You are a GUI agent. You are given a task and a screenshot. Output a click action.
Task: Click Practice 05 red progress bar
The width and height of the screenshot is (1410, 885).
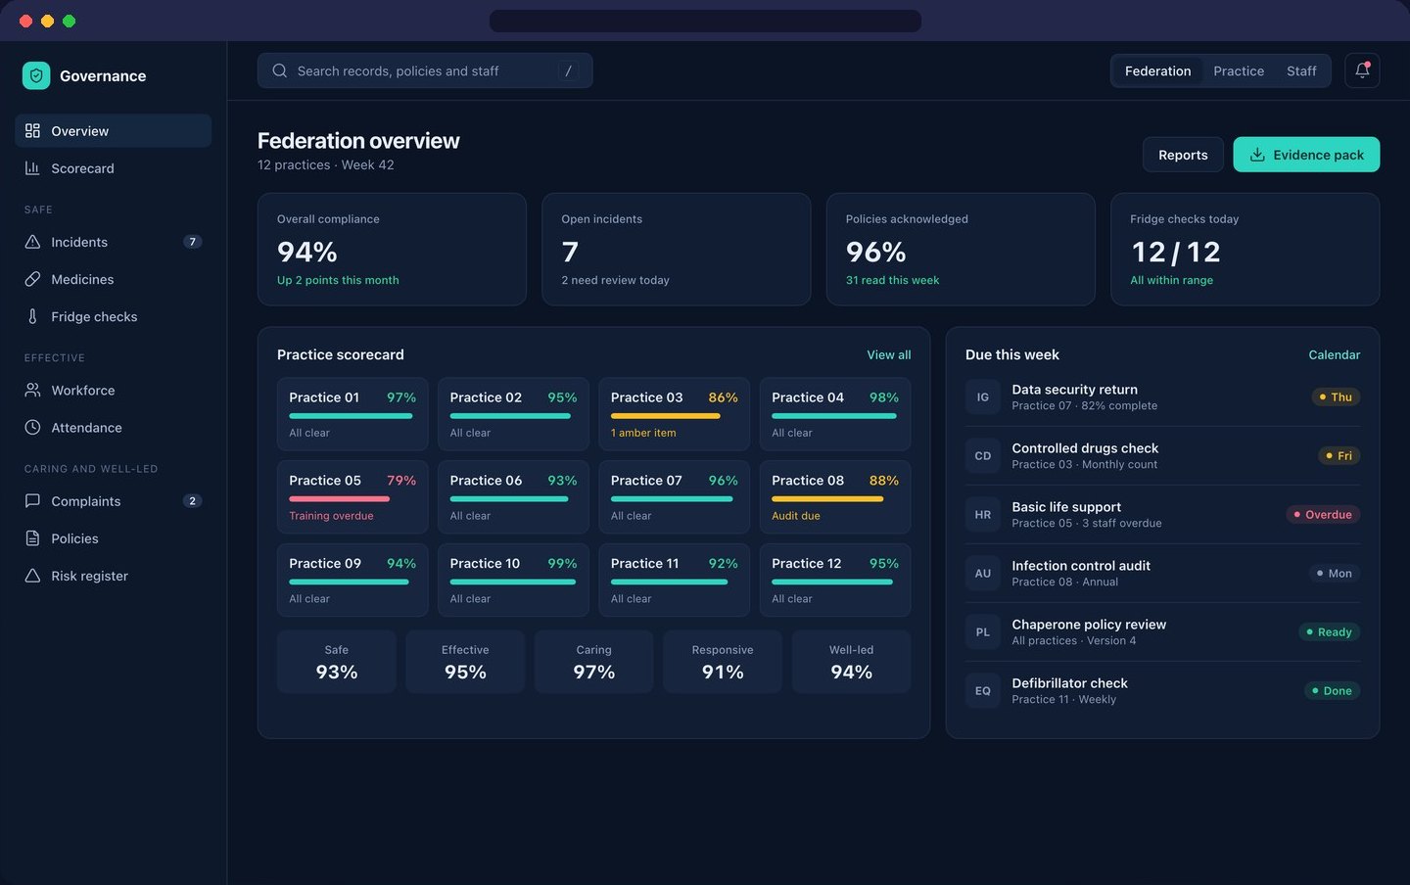point(339,499)
